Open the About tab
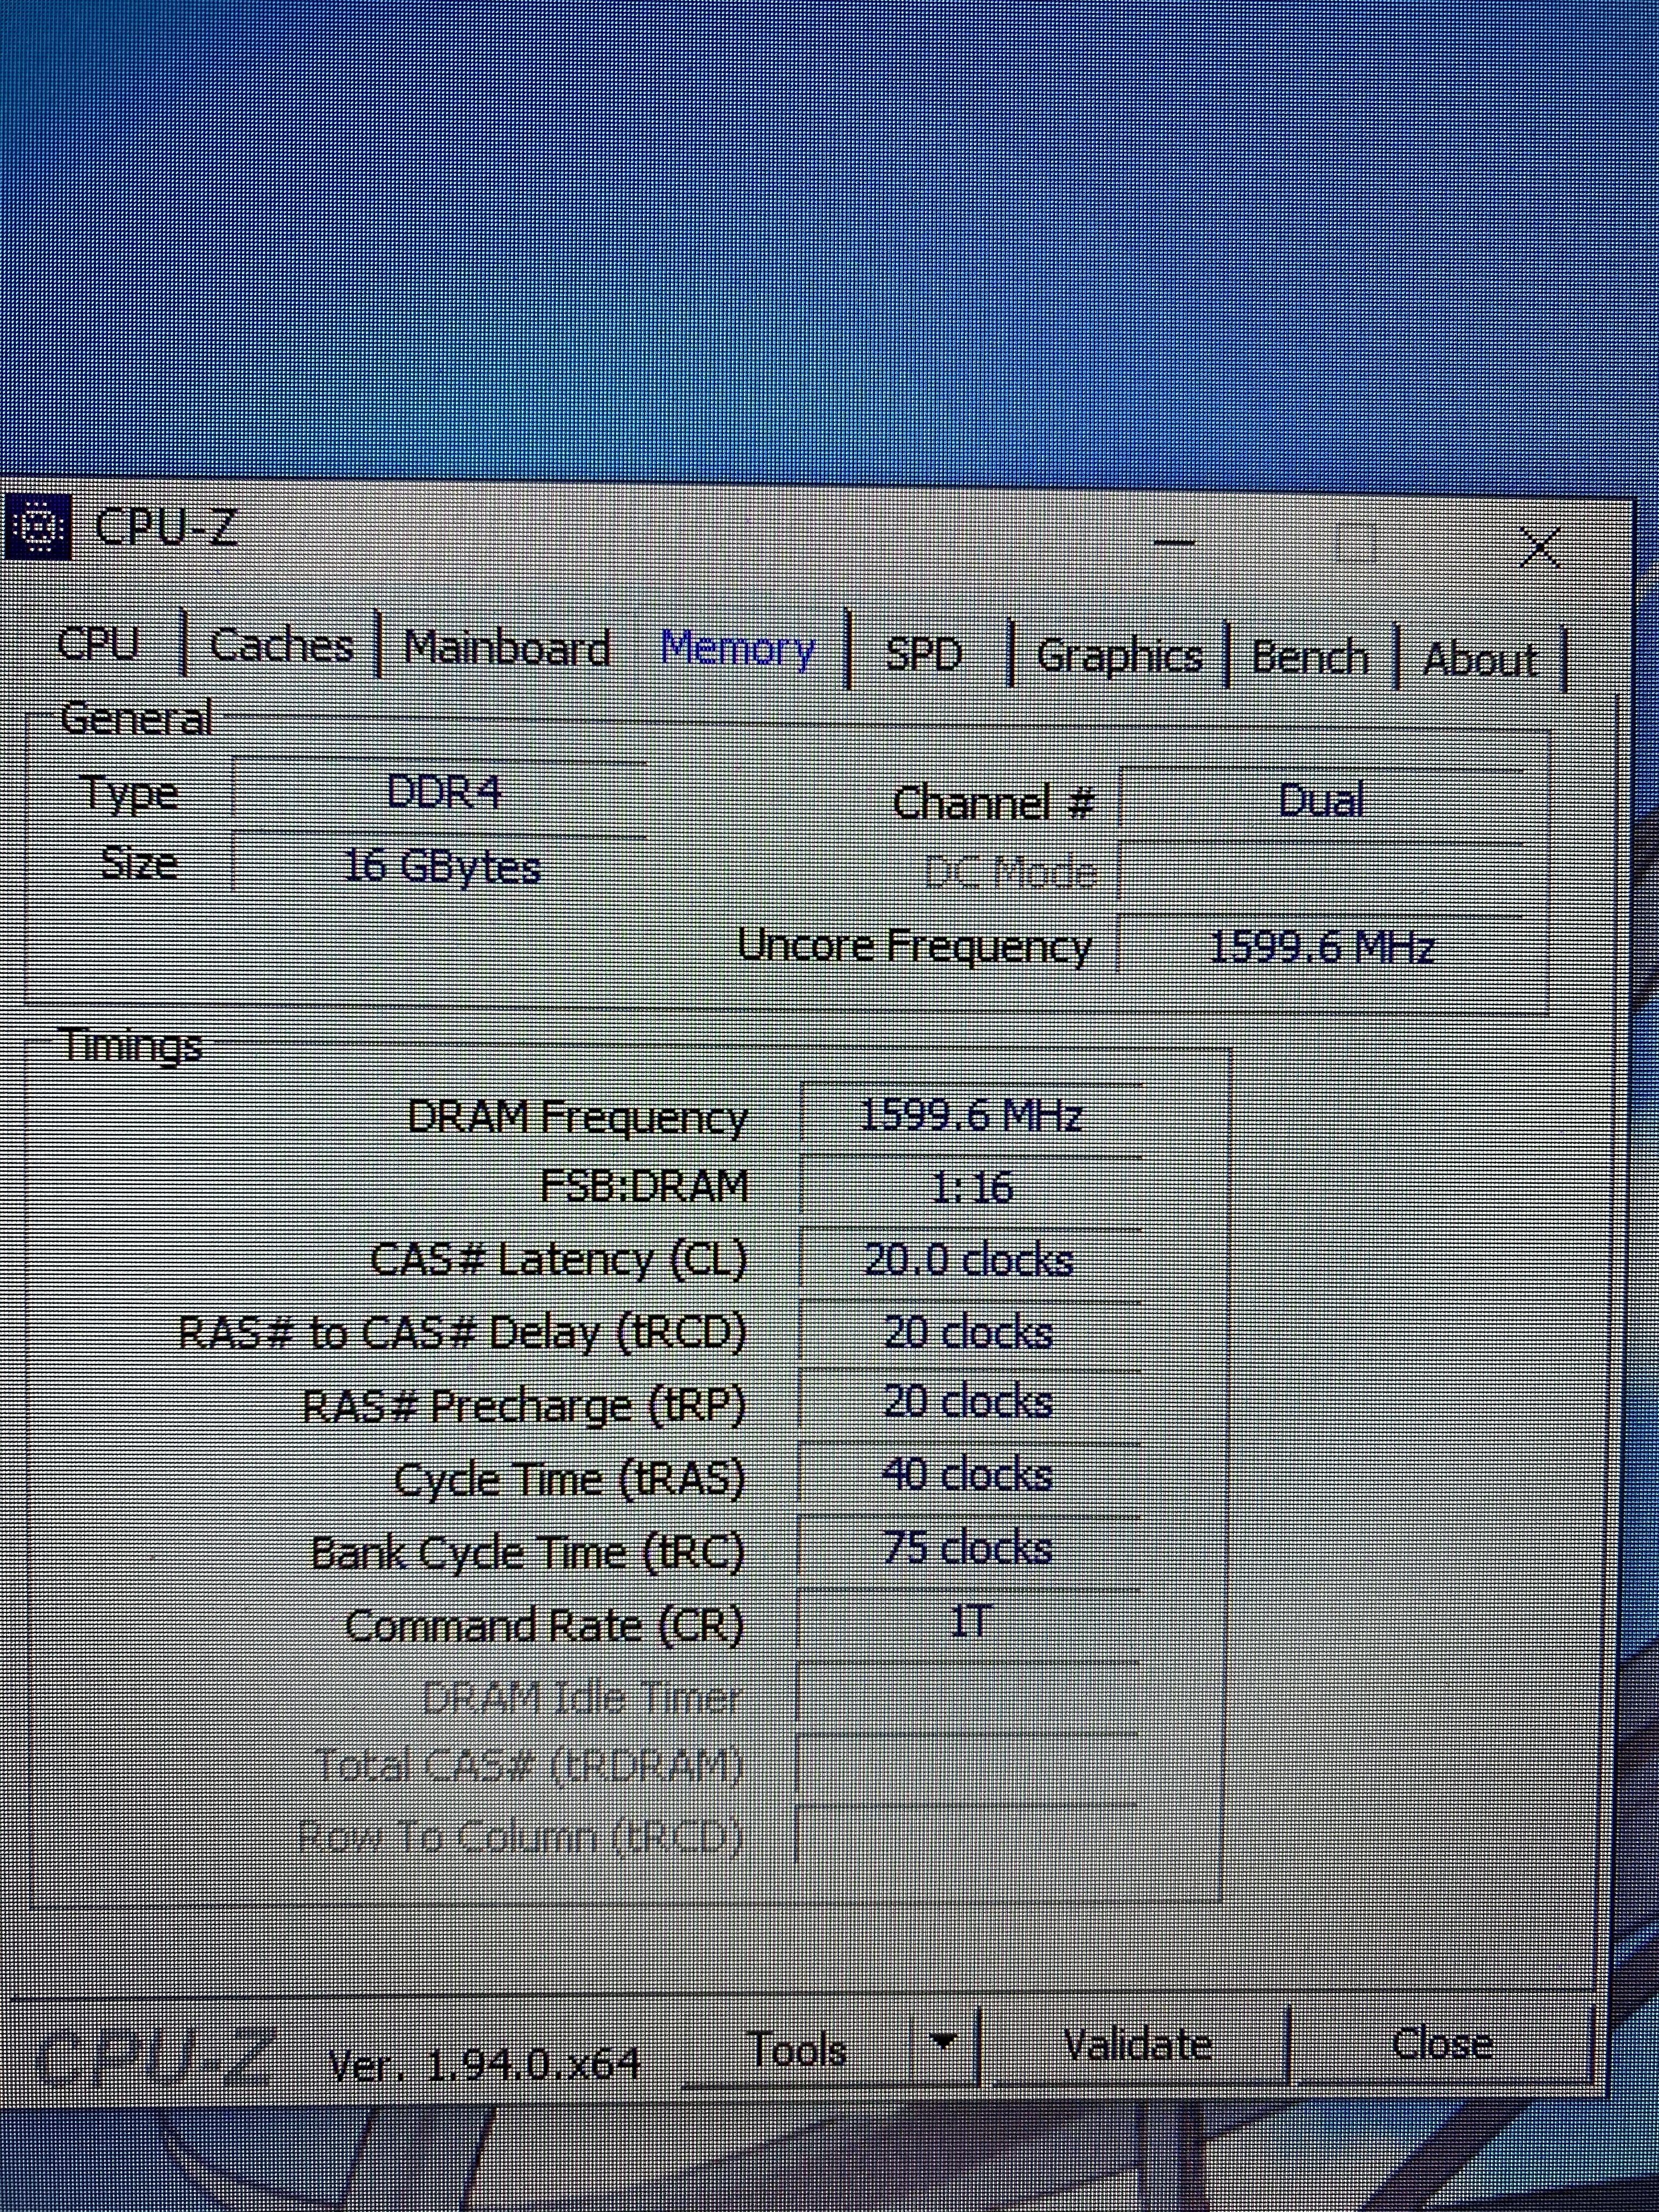1659x2212 pixels. [1479, 659]
